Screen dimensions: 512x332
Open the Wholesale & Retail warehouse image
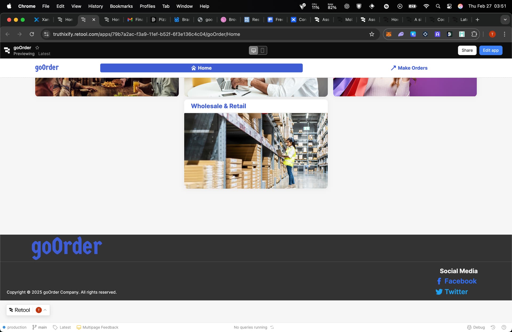[x=256, y=151]
